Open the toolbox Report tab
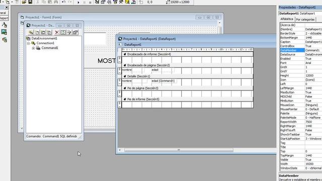 coord(4,18)
